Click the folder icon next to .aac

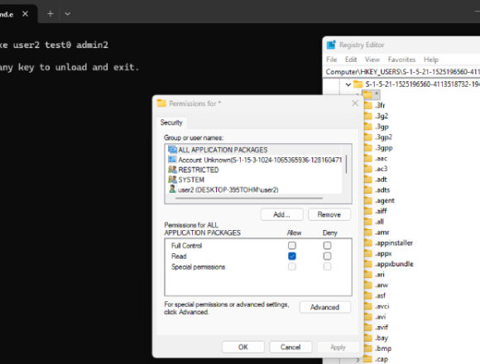click(368, 159)
